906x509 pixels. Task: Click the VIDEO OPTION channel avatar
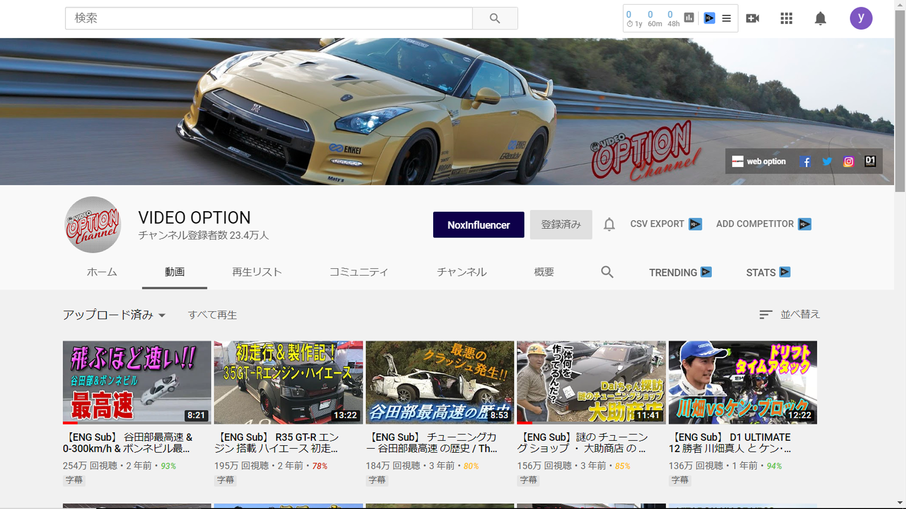93,224
